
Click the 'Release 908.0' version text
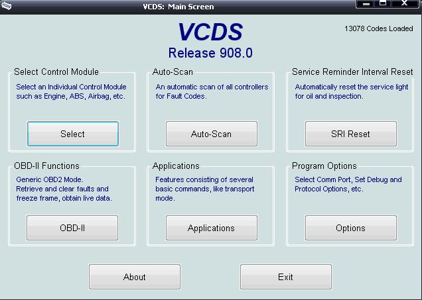tap(210, 53)
